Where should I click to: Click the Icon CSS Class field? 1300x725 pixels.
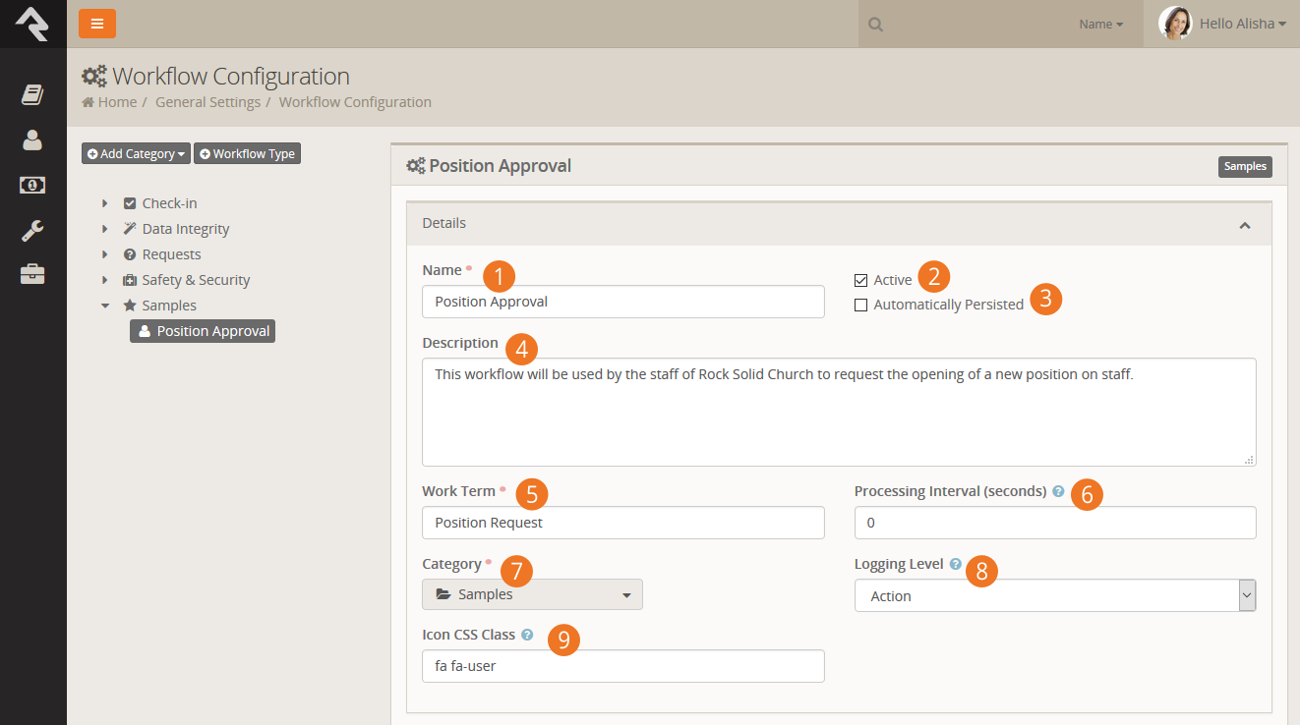623,666
